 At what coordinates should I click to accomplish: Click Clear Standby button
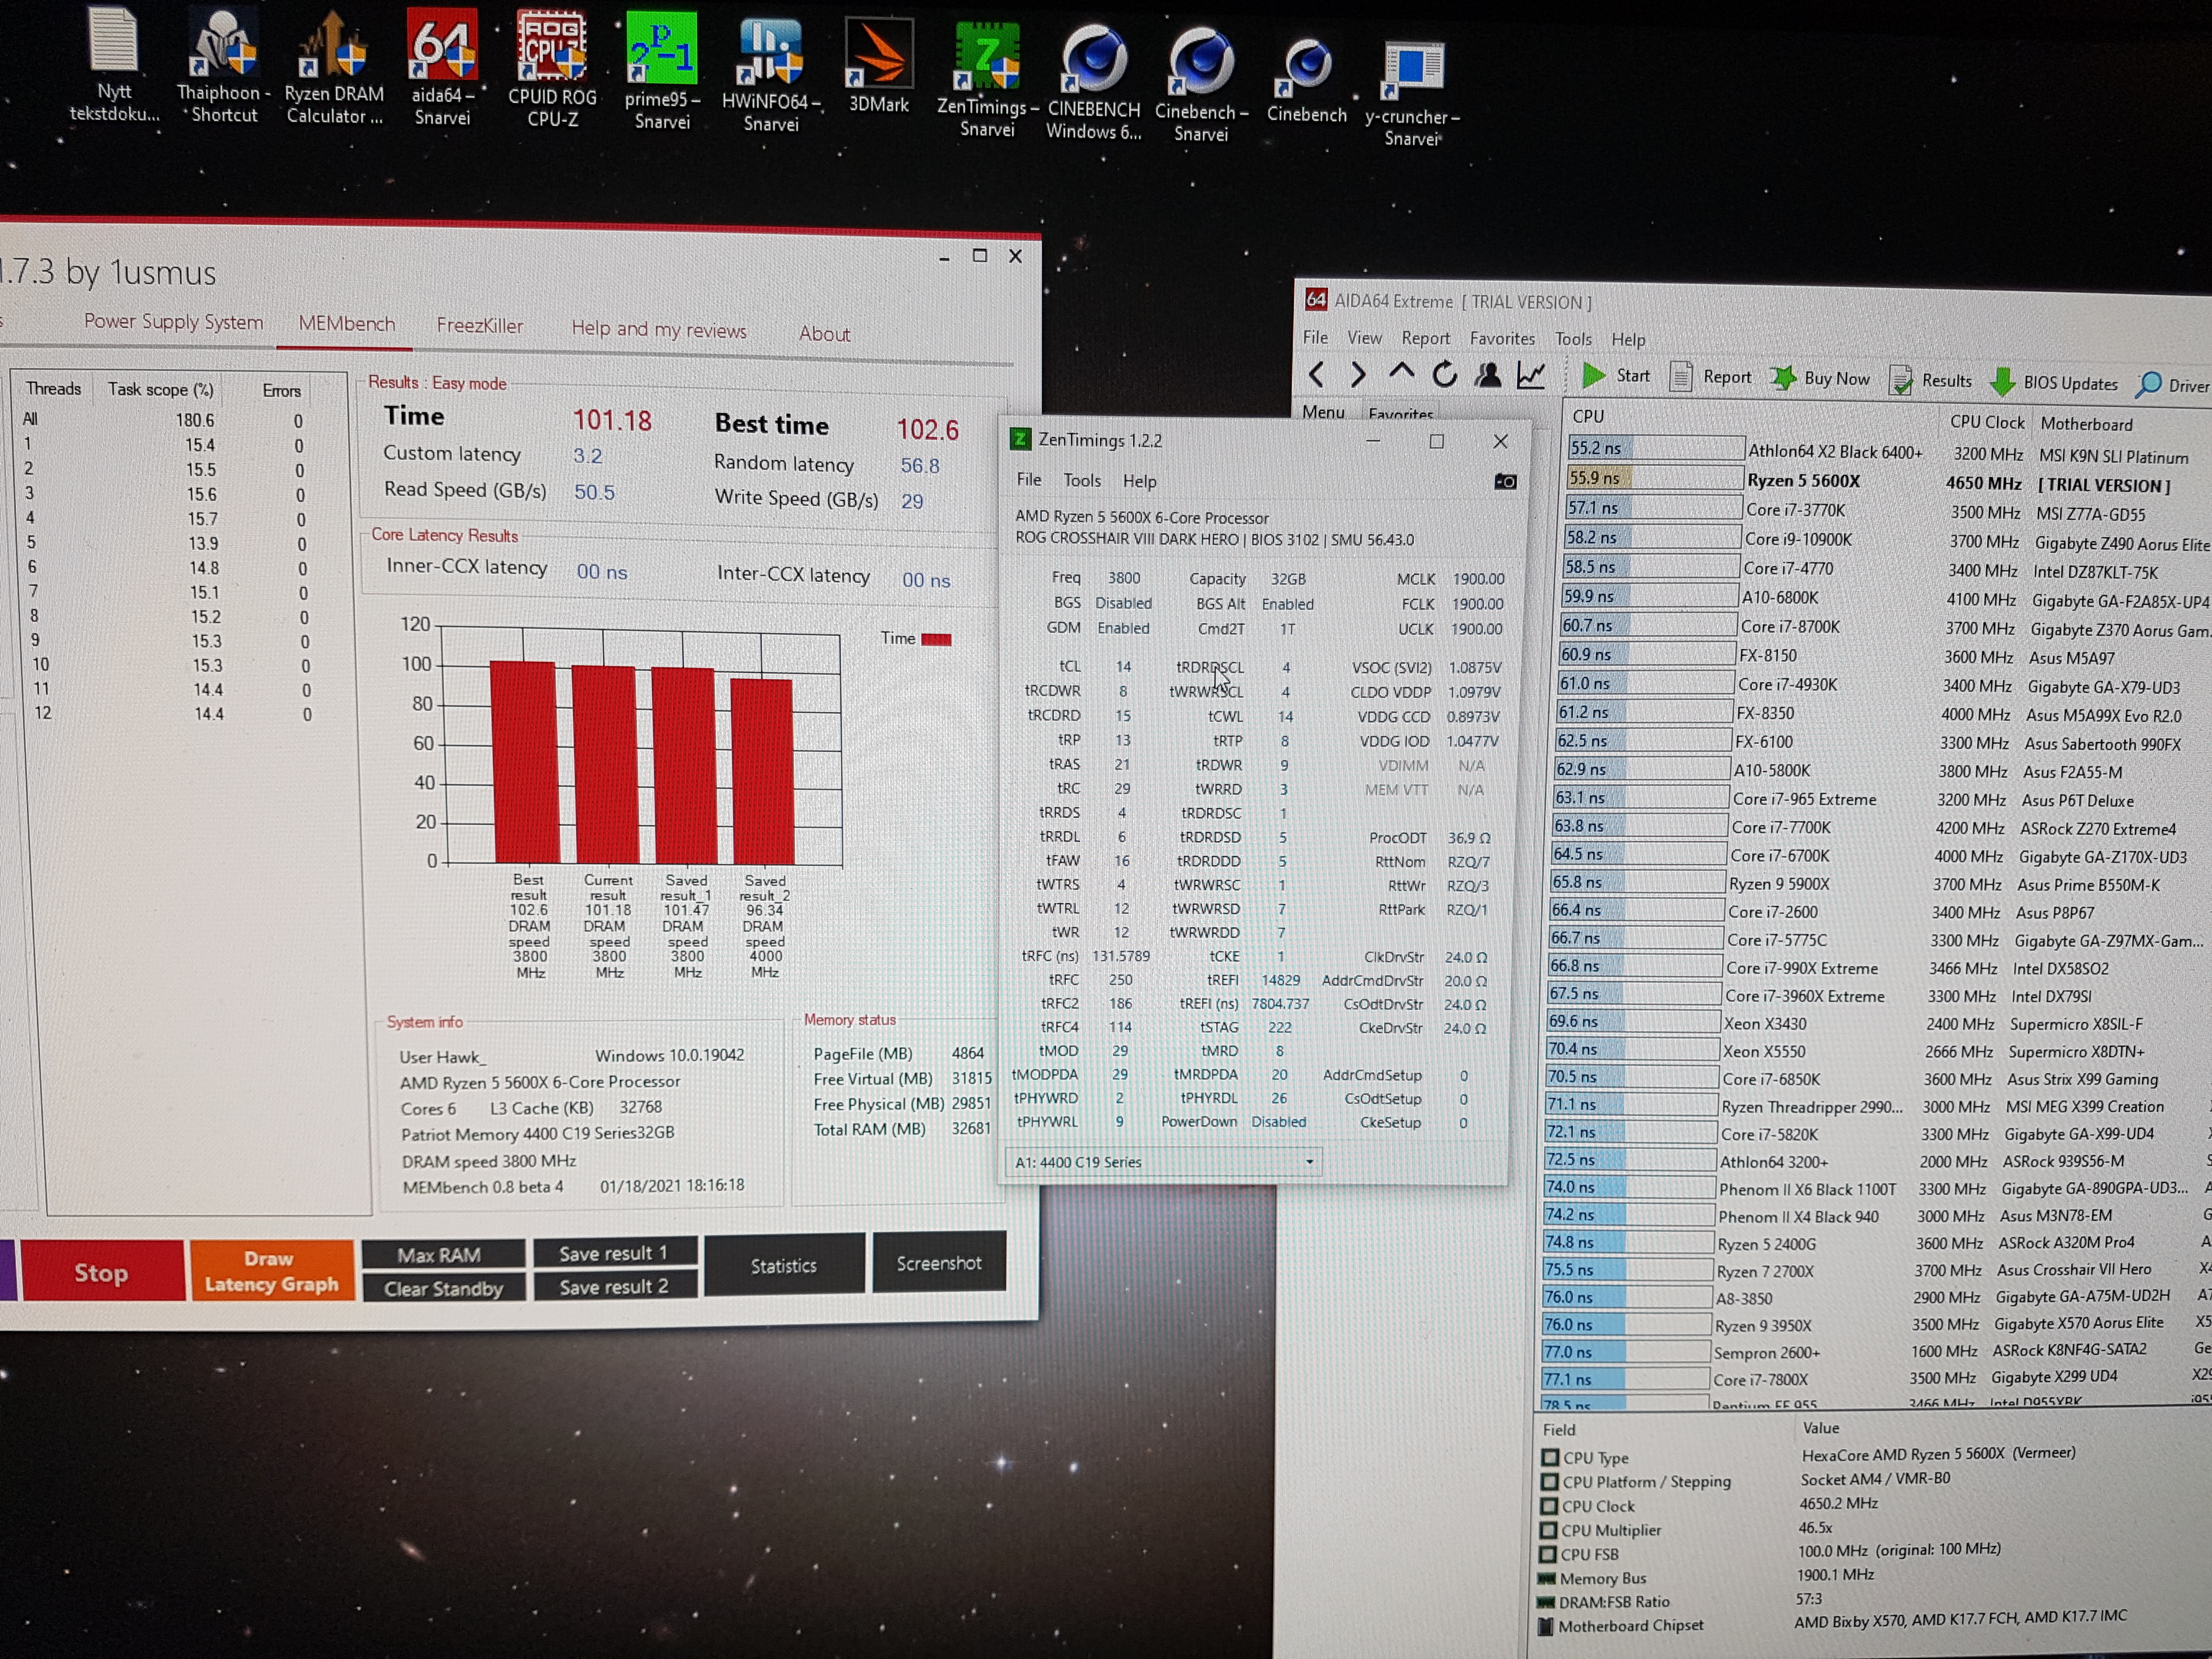coord(443,1288)
